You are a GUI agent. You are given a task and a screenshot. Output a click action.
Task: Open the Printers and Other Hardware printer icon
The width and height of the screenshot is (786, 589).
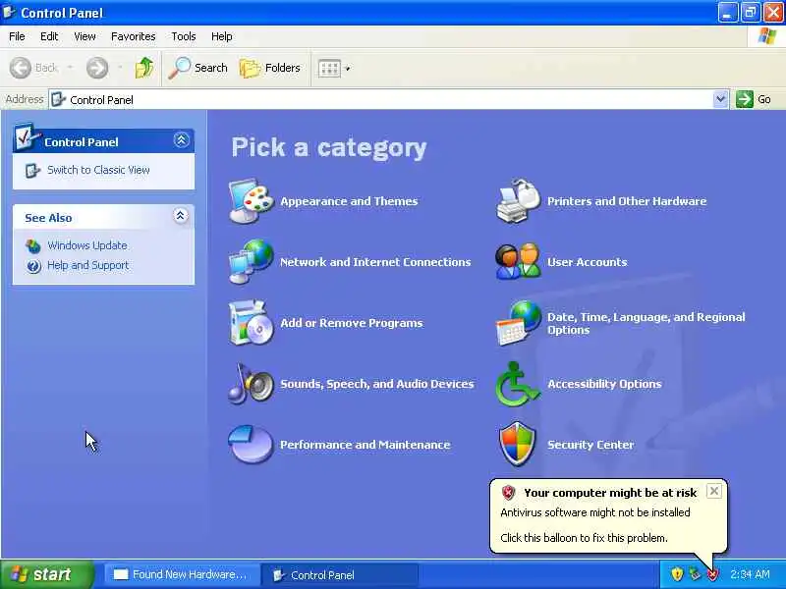pos(519,201)
